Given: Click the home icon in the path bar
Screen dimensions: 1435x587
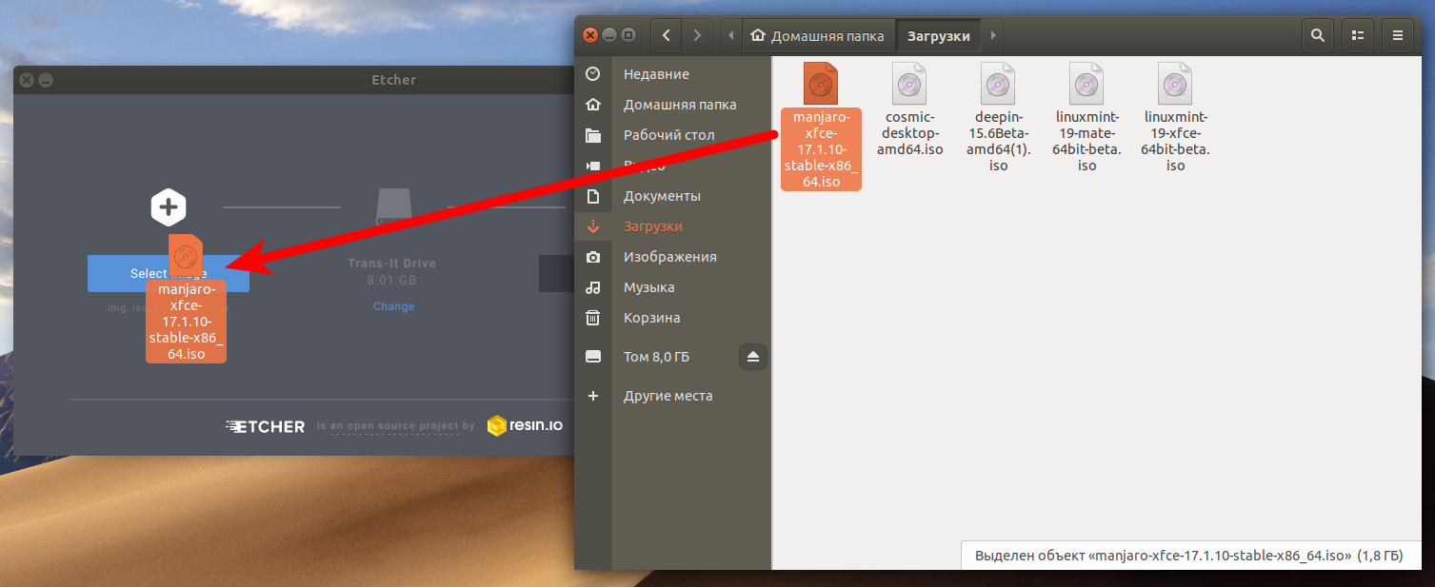Looking at the screenshot, I should pos(758,36).
